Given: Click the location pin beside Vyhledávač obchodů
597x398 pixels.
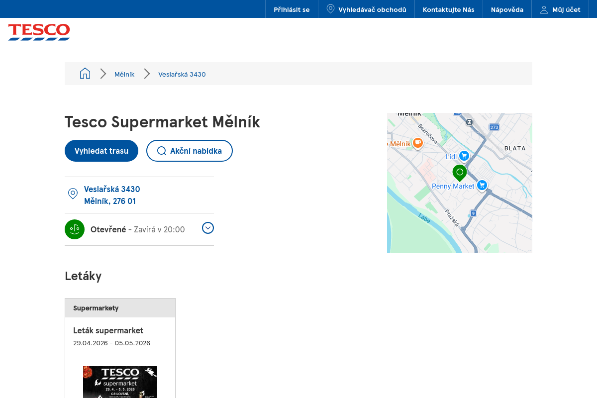Looking at the screenshot, I should click(330, 9).
